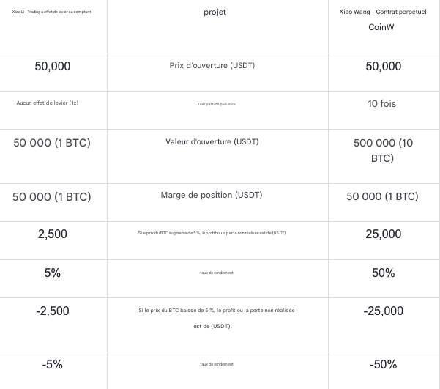The height and width of the screenshot is (389, 440).
Task: Click the 'Marge de position (USDT)' label
Action: point(212,195)
